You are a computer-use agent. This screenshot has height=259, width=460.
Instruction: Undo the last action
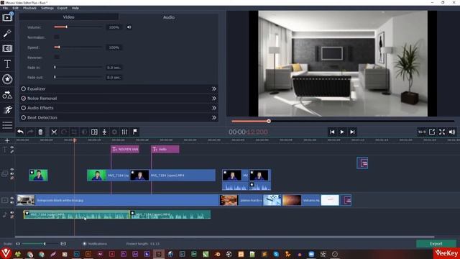click(20, 132)
